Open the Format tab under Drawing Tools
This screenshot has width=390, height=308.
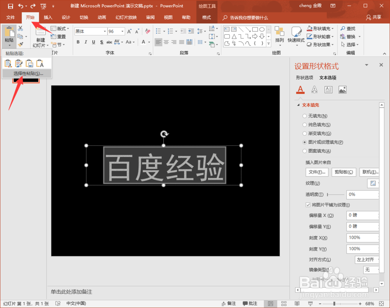coord(206,17)
